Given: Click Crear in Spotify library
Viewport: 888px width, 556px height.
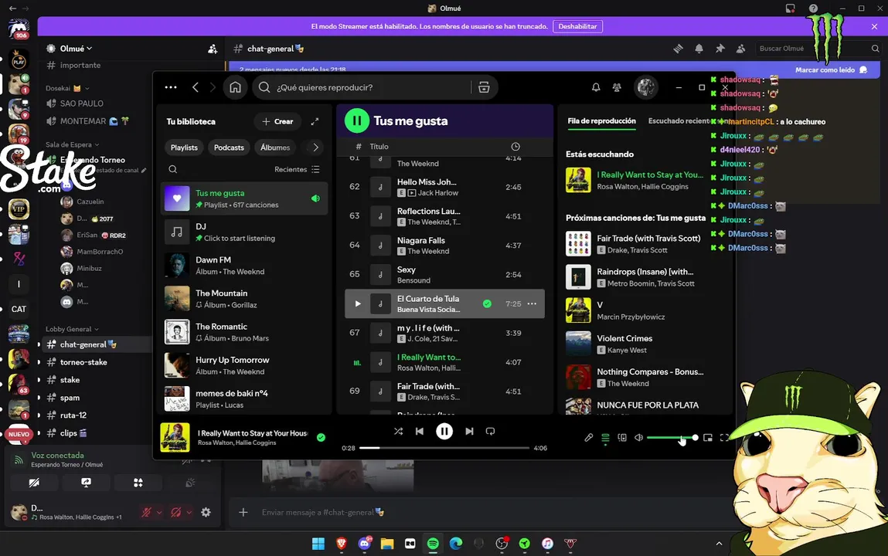Looking at the screenshot, I should click(277, 121).
